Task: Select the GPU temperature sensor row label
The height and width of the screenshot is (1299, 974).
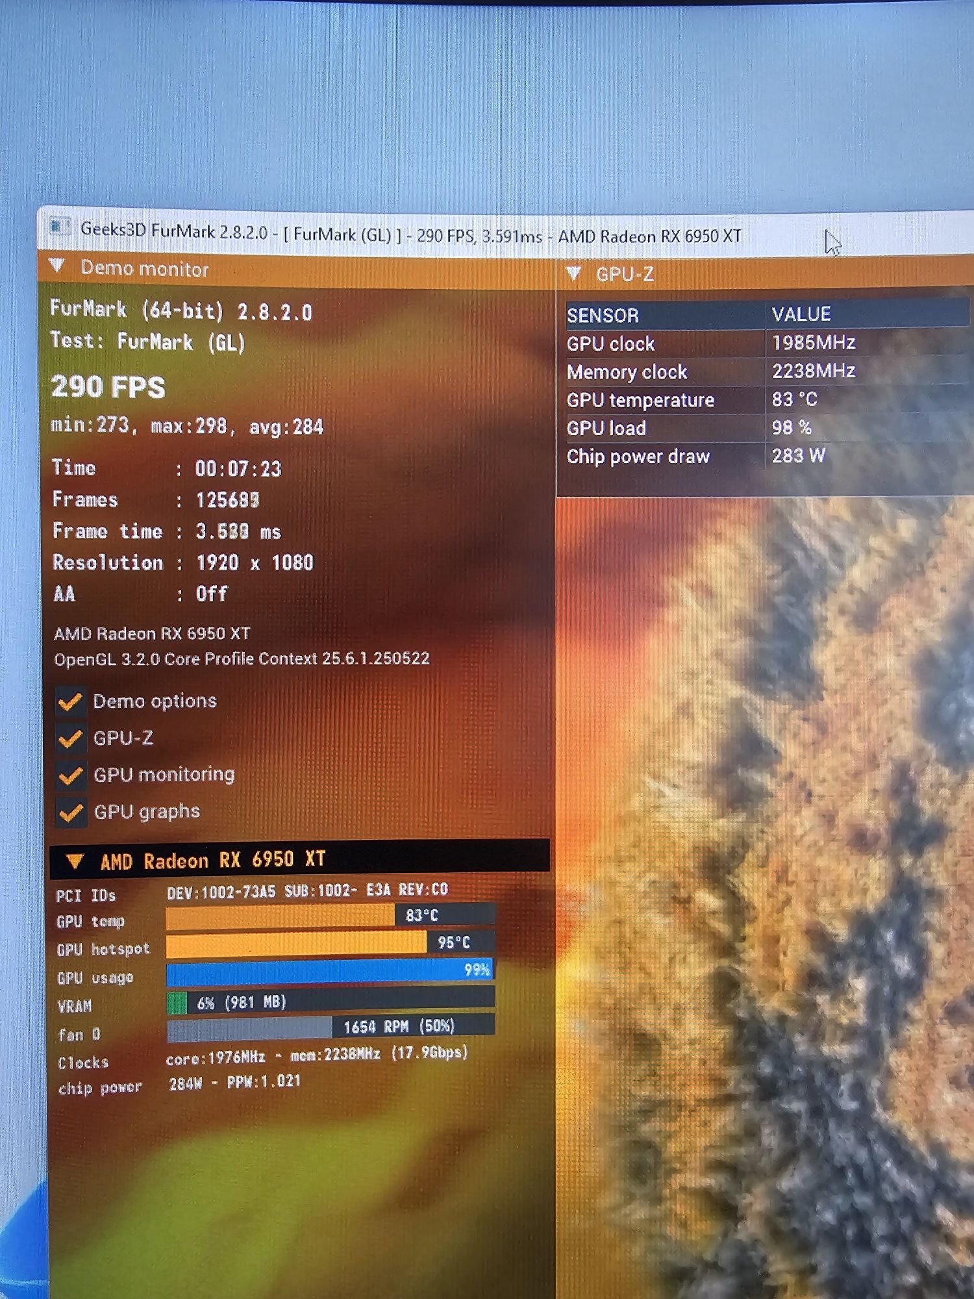Action: coord(640,400)
